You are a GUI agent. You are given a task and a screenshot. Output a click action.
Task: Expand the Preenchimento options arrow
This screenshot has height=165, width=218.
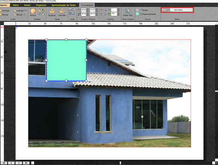tap(157, 14)
